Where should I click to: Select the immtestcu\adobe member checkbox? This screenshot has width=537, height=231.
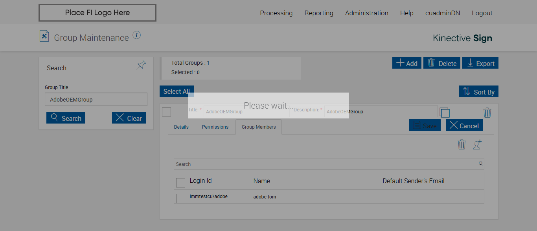(x=180, y=198)
